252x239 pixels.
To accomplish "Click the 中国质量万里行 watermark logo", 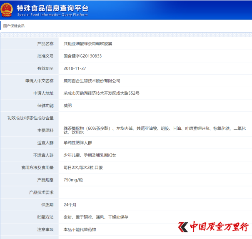I will 213,227.
